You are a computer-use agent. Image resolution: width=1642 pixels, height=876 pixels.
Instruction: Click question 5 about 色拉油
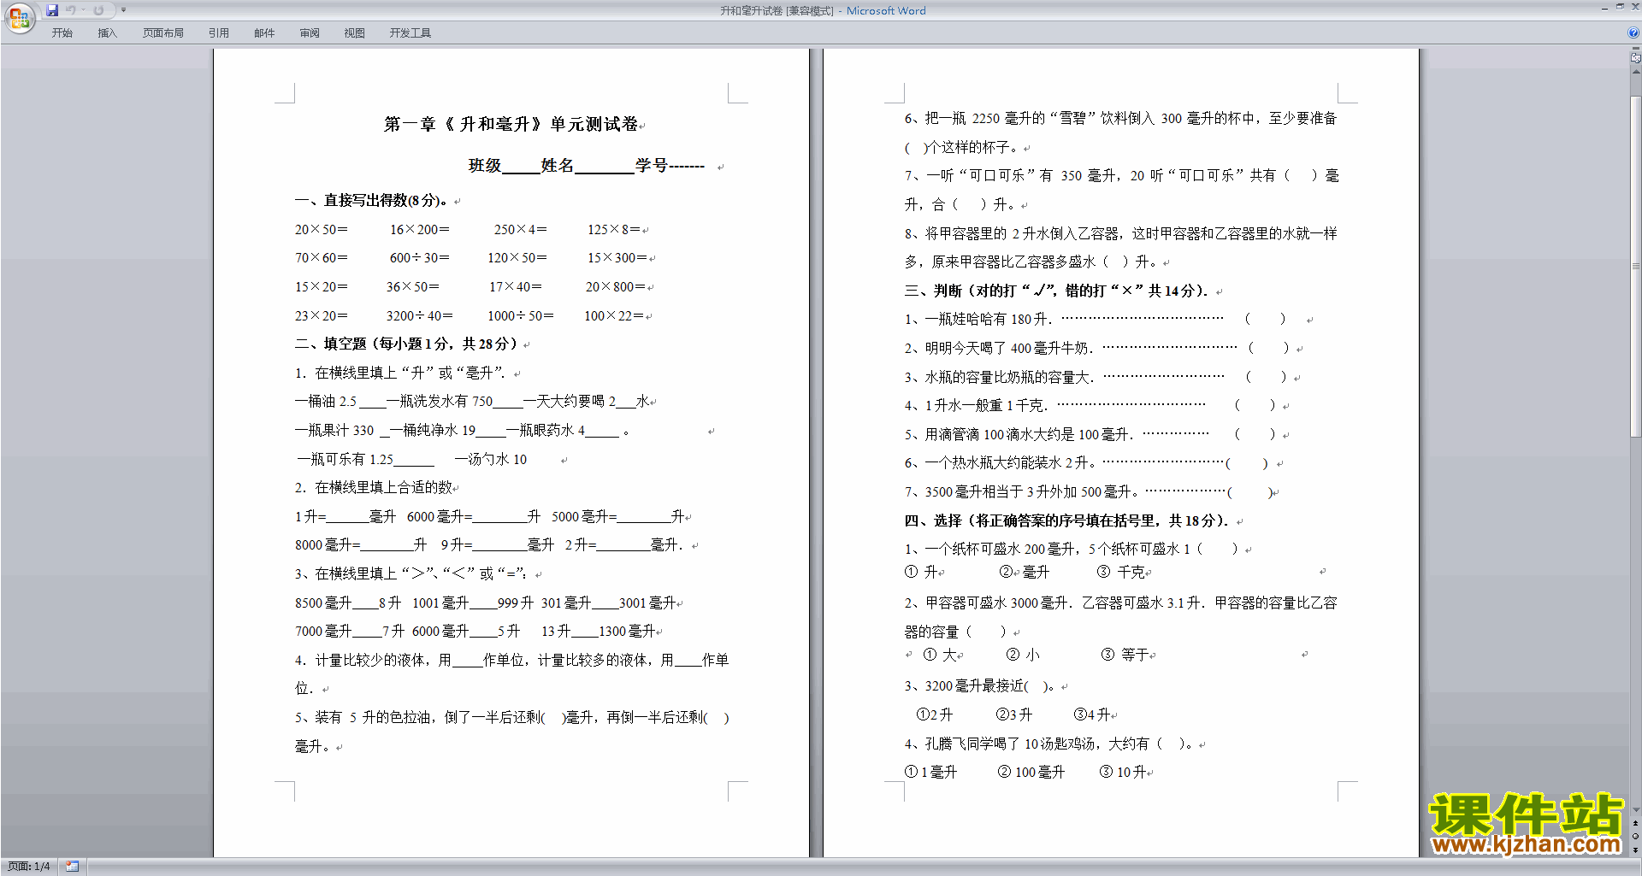[x=512, y=732]
